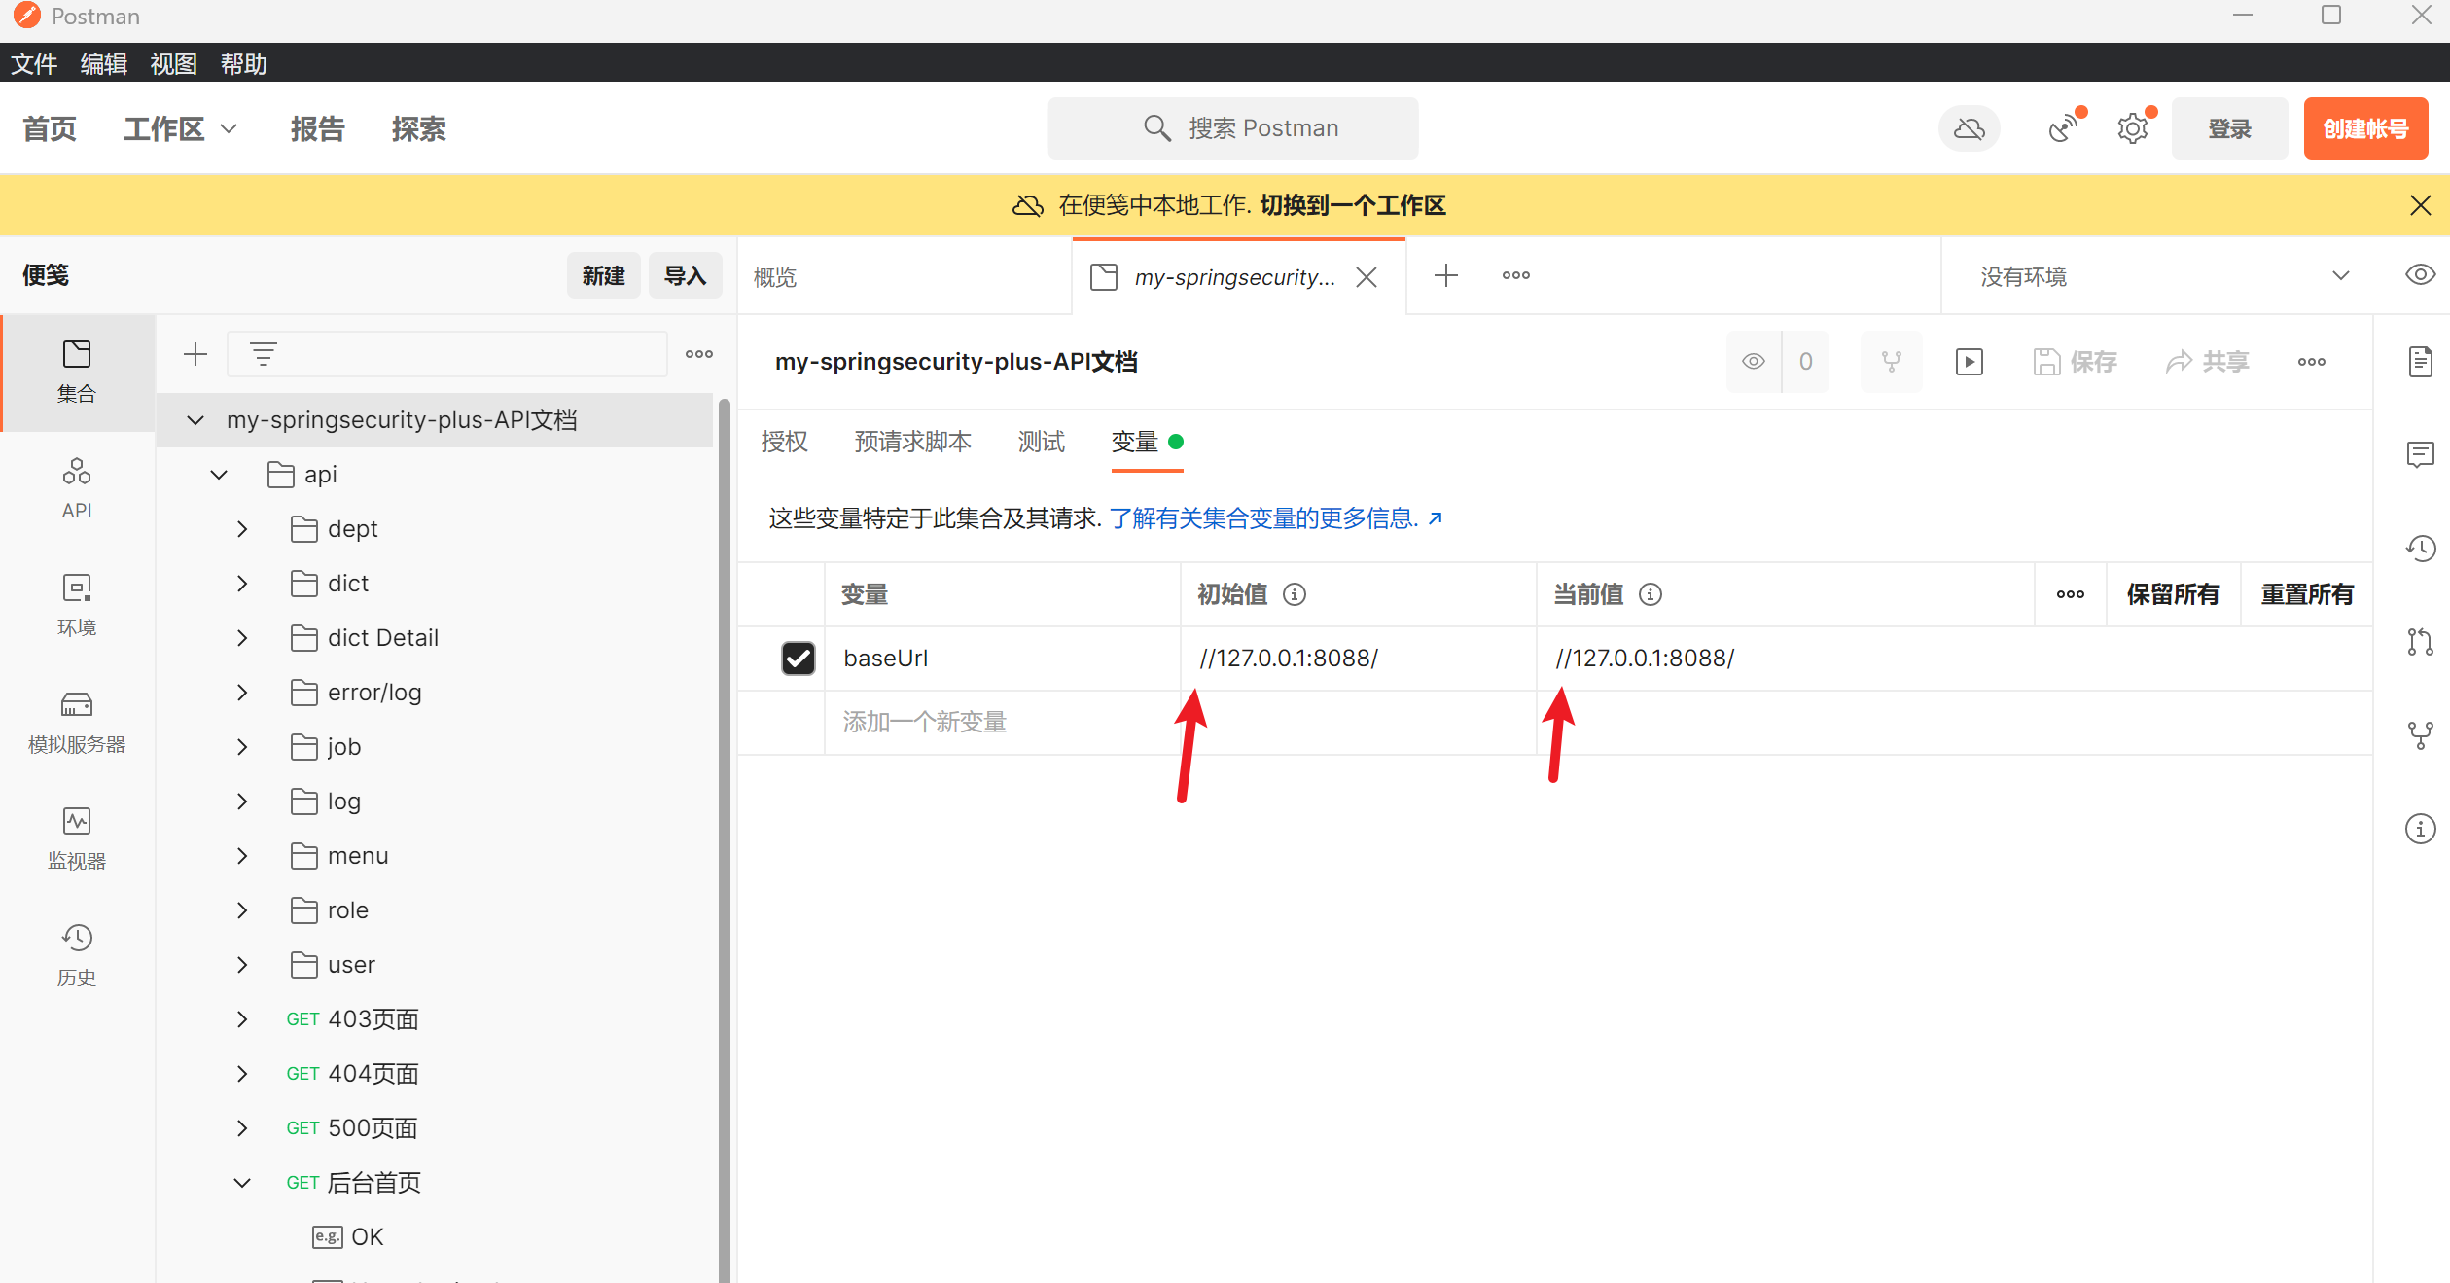Screen dimensions: 2450x1283
Task: Switch to the pre-request script tab
Action: [911, 442]
